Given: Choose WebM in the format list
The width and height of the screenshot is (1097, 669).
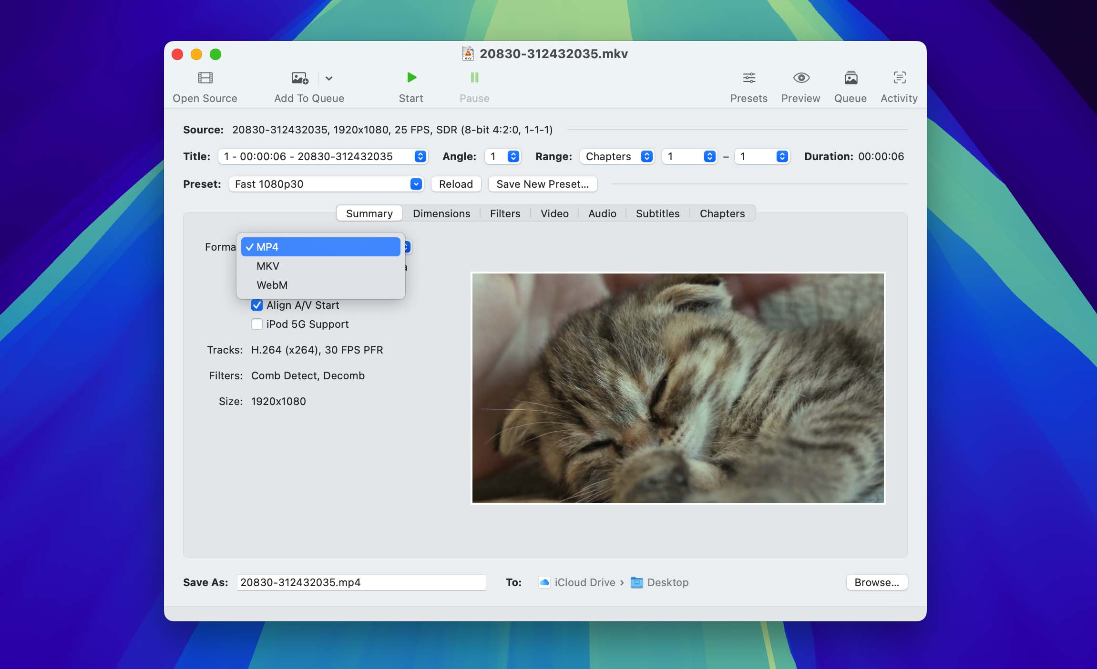Looking at the screenshot, I should point(272,285).
